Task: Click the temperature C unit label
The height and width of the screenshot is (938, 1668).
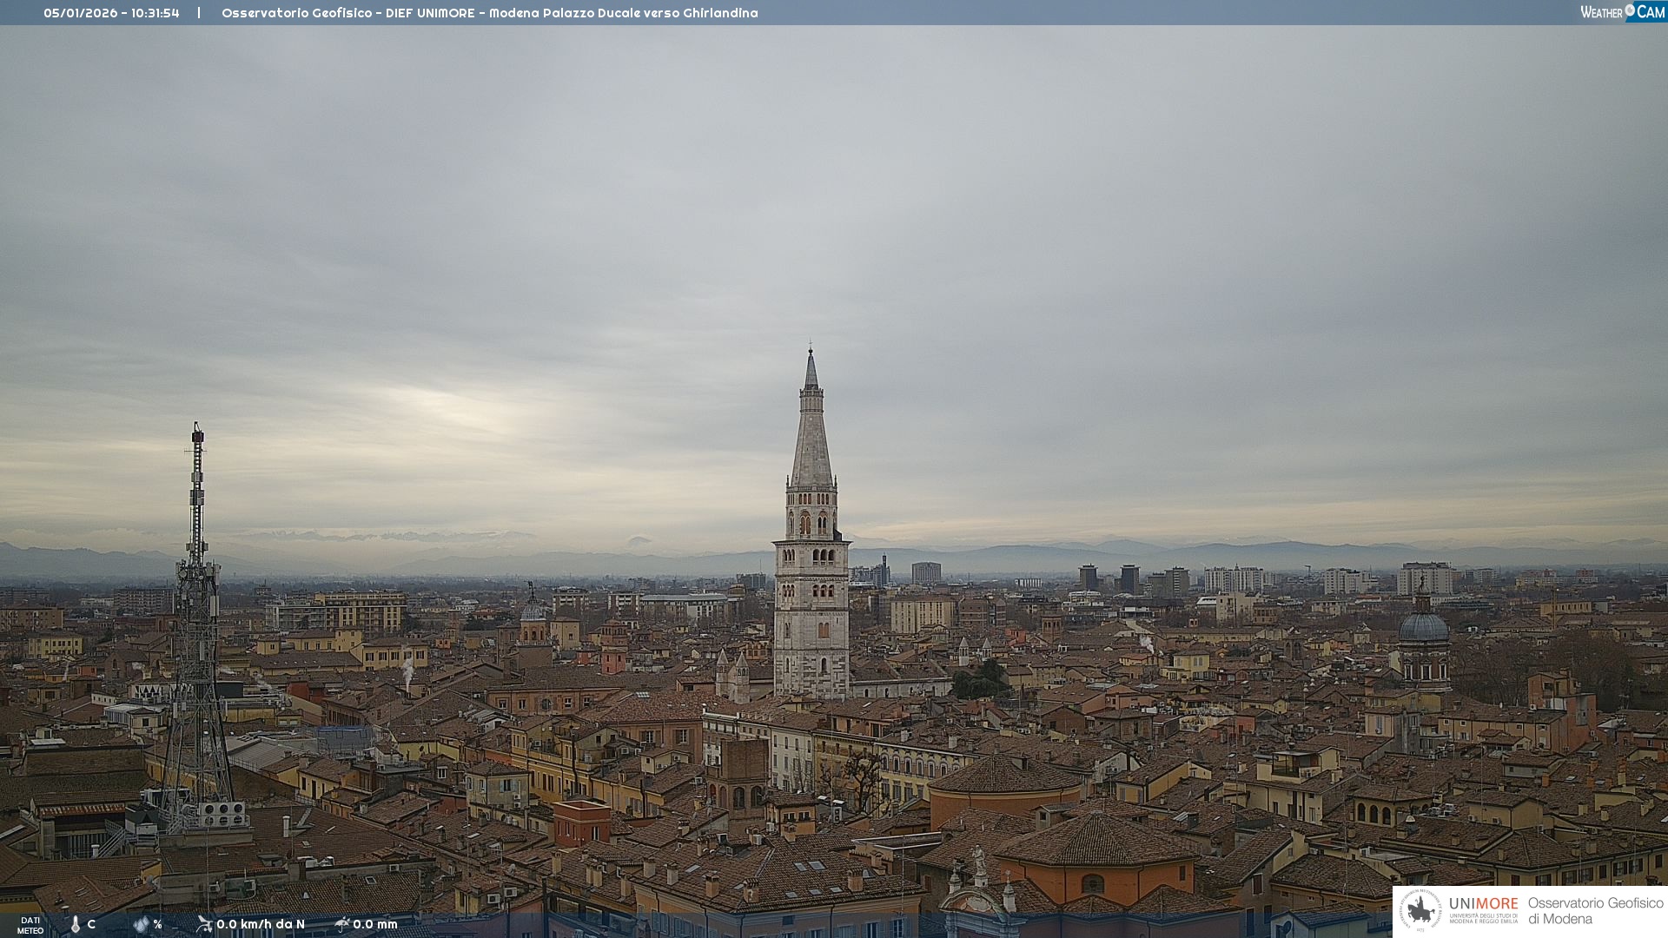Action: pos(91,924)
